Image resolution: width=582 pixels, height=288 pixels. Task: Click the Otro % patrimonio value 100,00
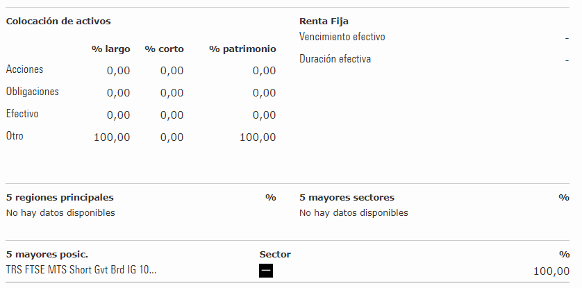[258, 137]
